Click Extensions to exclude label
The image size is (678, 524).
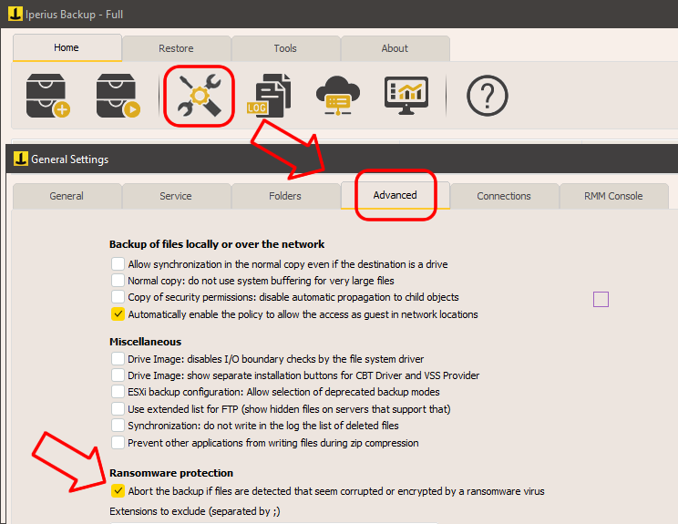tap(195, 511)
